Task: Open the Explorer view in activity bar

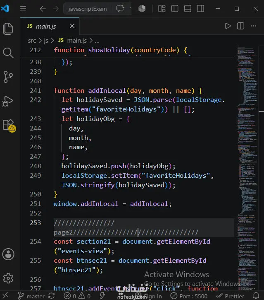Action: (8, 29)
